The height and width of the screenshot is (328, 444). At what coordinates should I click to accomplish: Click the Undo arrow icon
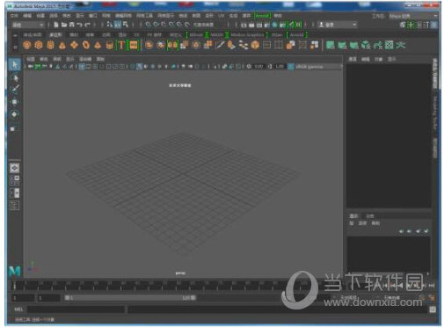click(79, 25)
